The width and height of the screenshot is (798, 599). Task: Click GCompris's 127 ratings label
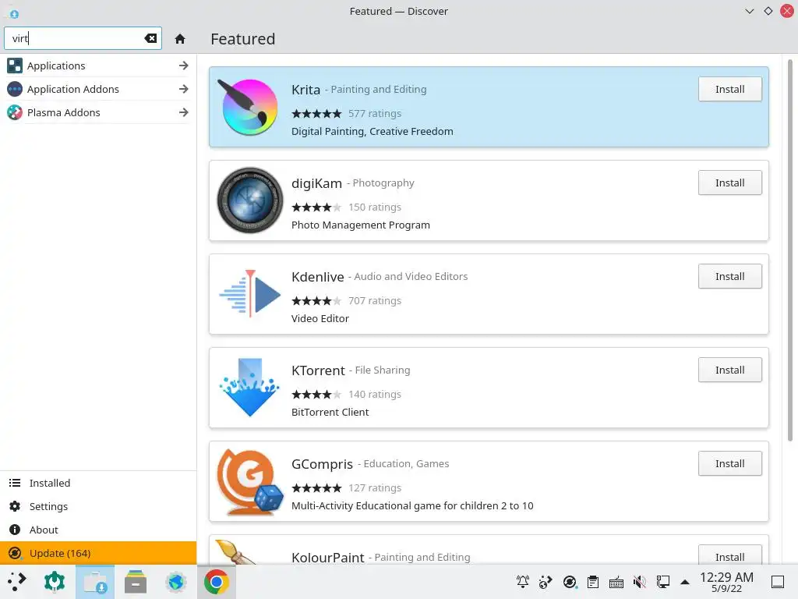[x=375, y=488]
